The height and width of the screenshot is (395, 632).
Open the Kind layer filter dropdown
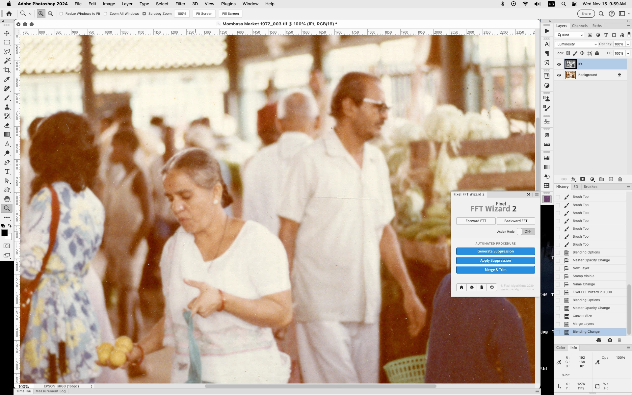click(x=570, y=35)
